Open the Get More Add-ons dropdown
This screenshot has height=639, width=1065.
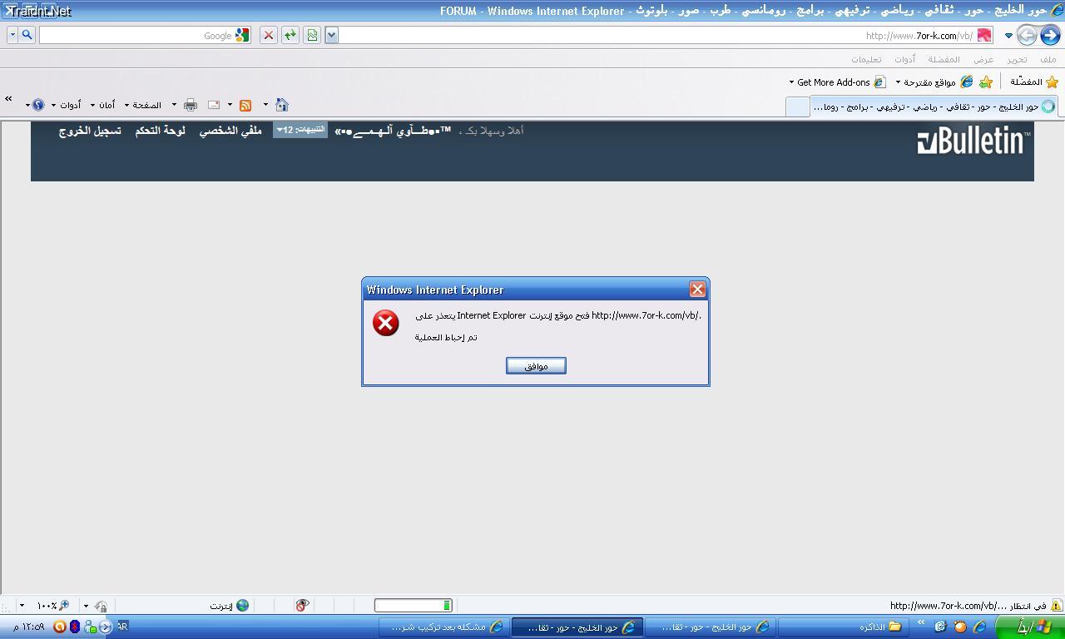(x=832, y=82)
